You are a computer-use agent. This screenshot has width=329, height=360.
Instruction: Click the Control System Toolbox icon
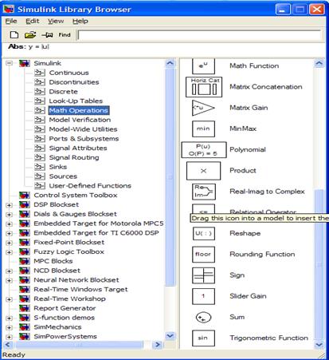pyautogui.click(x=25, y=195)
